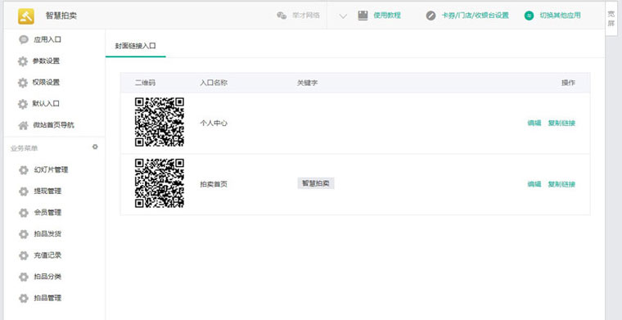The image size is (622, 320).
Task: Click the gear icon next to 会员管理
Action: (24, 213)
